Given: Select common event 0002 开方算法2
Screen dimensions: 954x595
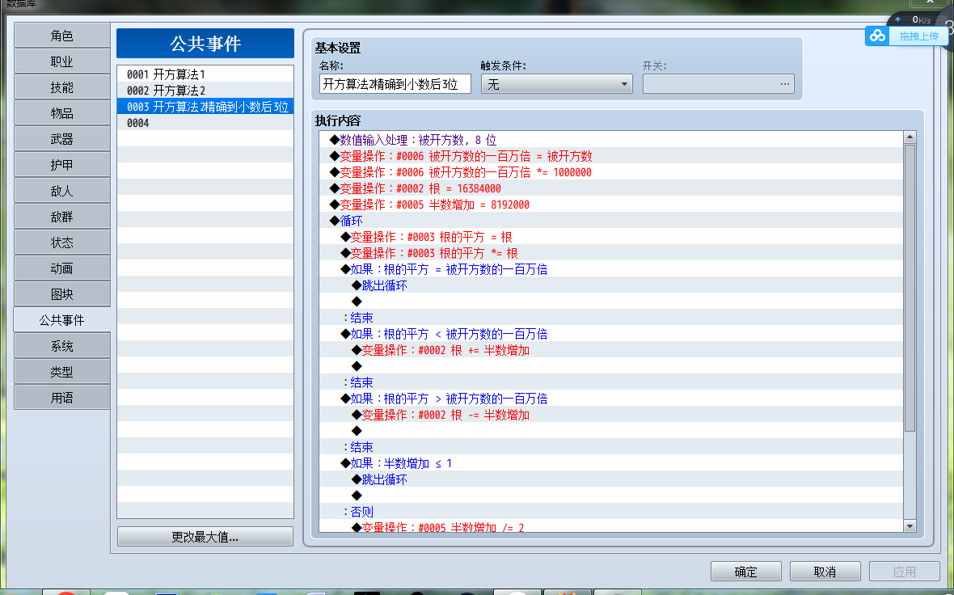Looking at the screenshot, I should point(205,91).
